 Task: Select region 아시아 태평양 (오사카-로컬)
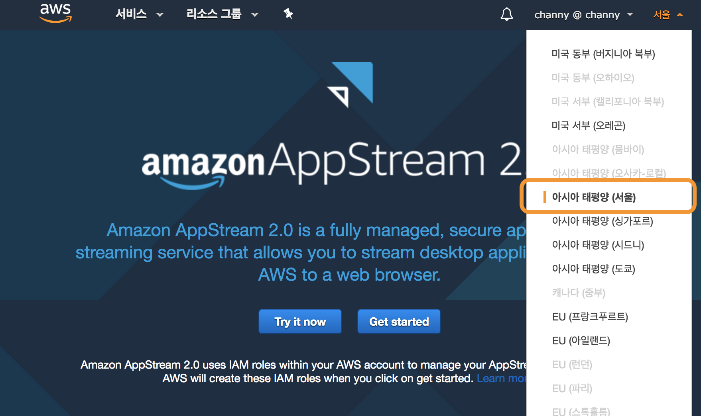click(609, 173)
